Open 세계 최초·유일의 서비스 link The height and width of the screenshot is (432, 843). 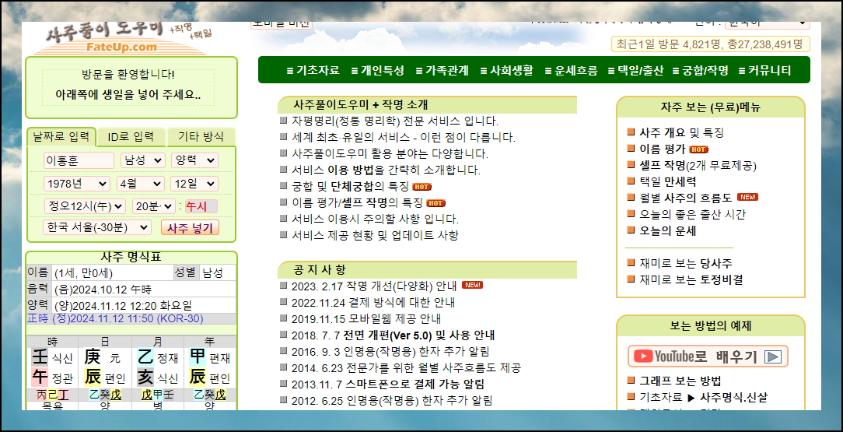(x=404, y=137)
